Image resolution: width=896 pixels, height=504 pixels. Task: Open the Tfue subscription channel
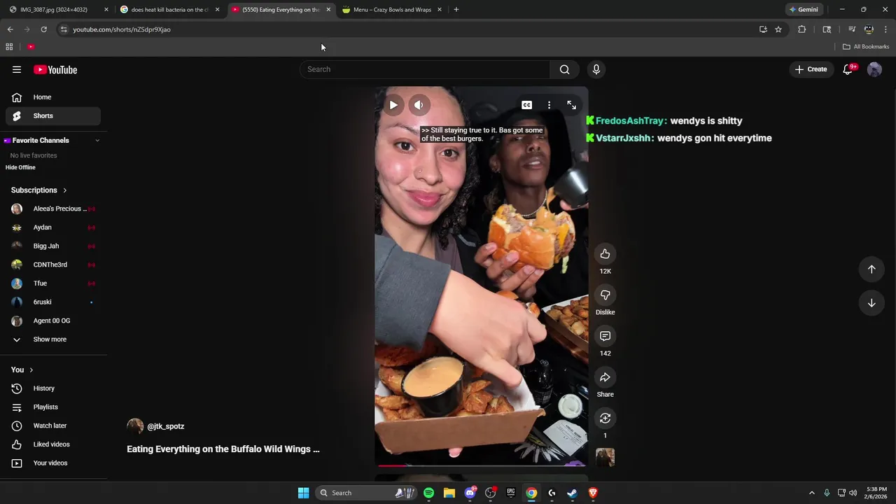[53, 283]
